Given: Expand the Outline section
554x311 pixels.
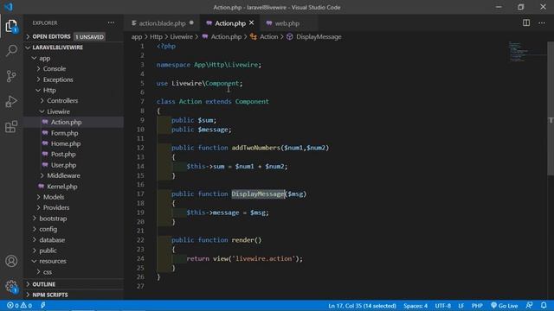Looking at the screenshot, I should pos(44,284).
